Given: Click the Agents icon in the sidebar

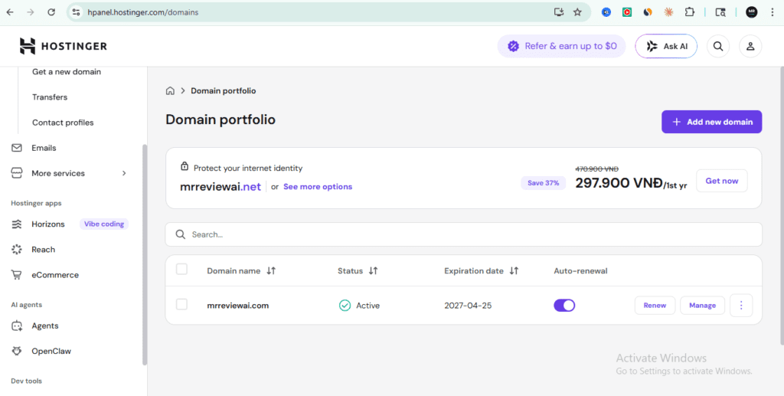Looking at the screenshot, I should [x=17, y=326].
